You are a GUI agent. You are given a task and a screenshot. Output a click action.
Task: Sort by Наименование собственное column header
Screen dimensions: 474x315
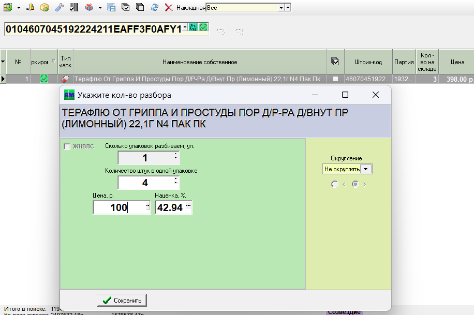[x=200, y=62]
